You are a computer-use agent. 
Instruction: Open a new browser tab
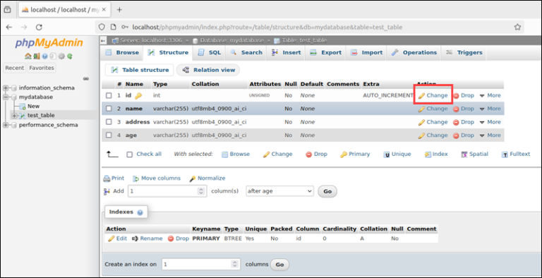[119, 10]
